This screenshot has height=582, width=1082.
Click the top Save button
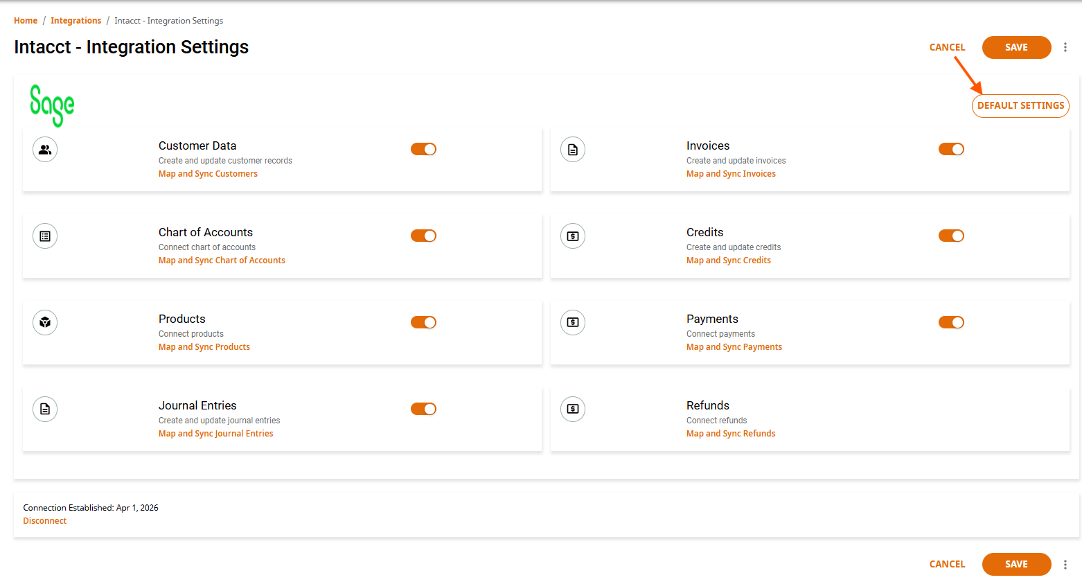pos(1016,47)
